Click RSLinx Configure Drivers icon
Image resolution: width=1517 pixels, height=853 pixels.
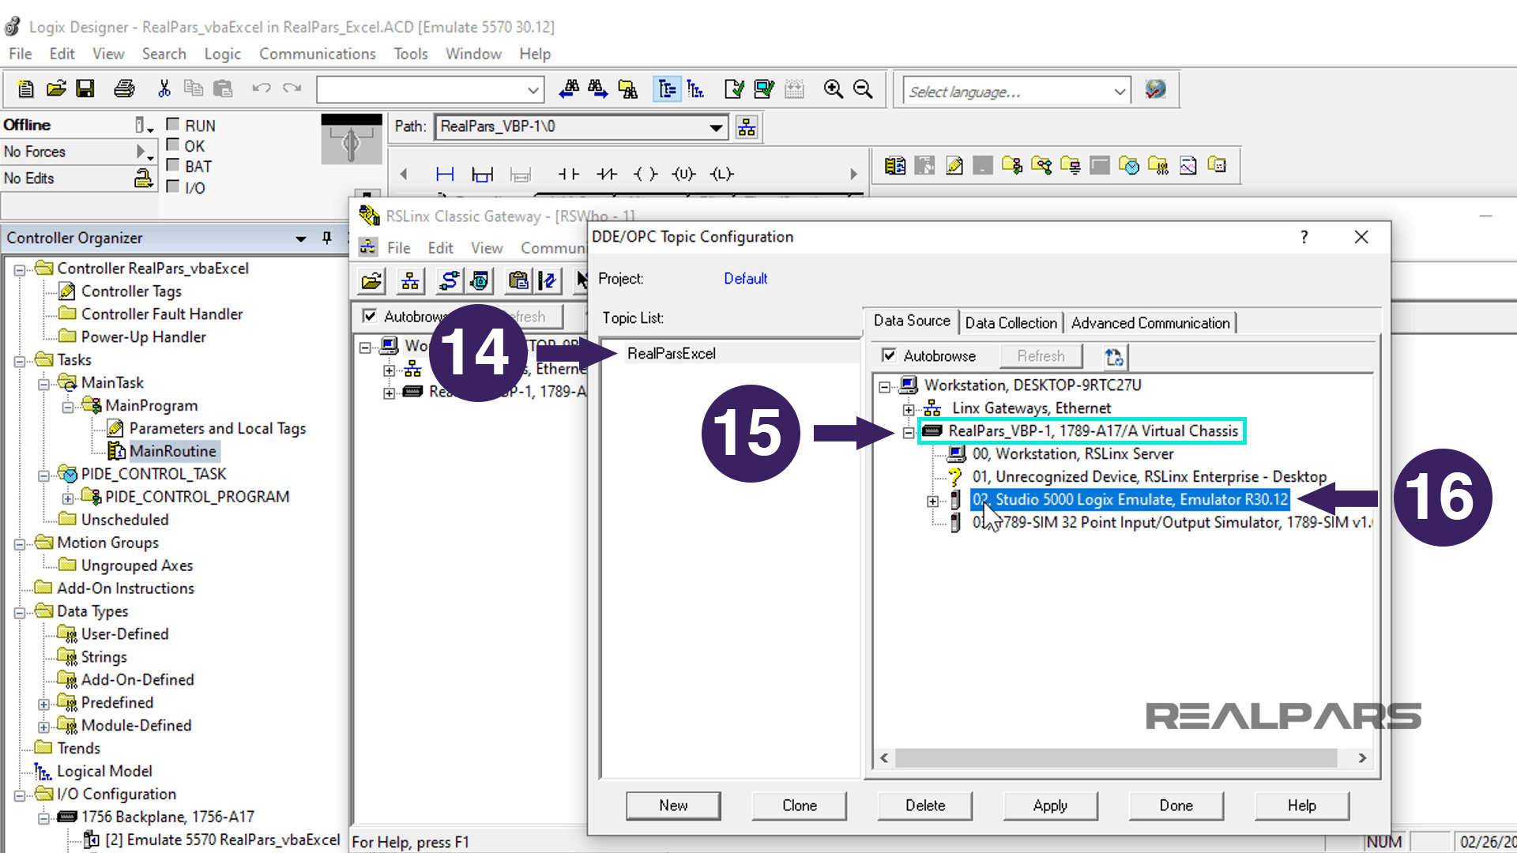450,280
